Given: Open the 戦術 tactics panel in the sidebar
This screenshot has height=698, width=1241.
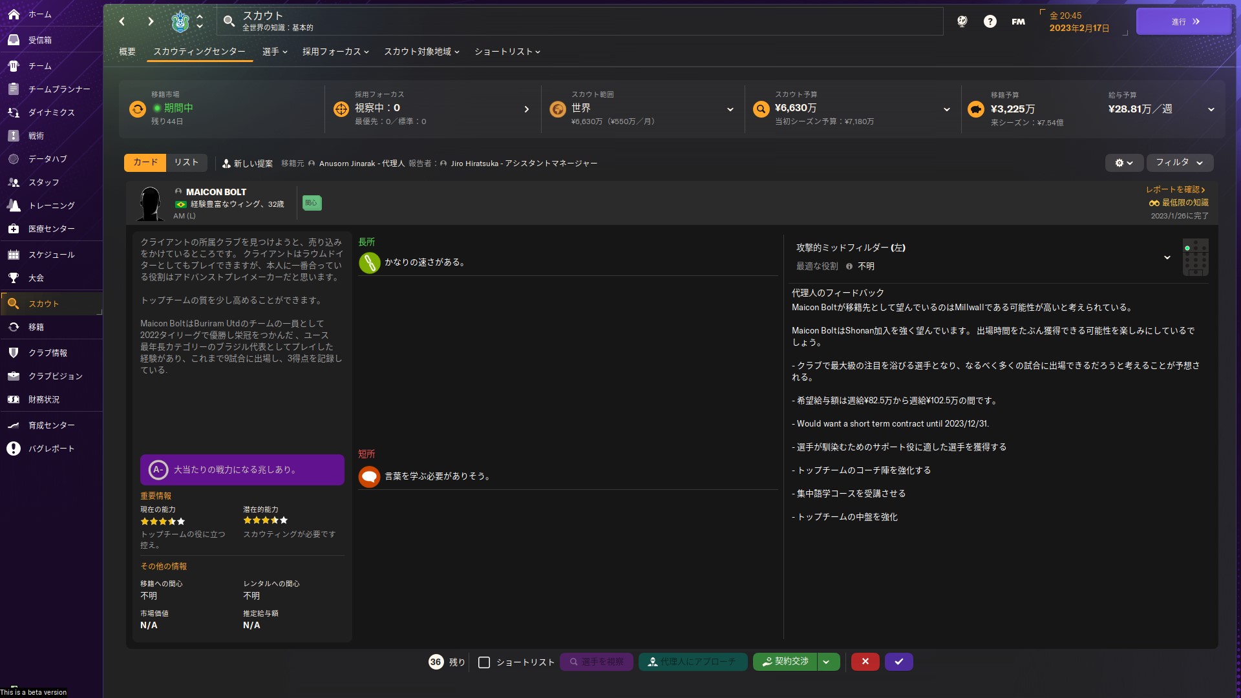Looking at the screenshot, I should point(37,136).
